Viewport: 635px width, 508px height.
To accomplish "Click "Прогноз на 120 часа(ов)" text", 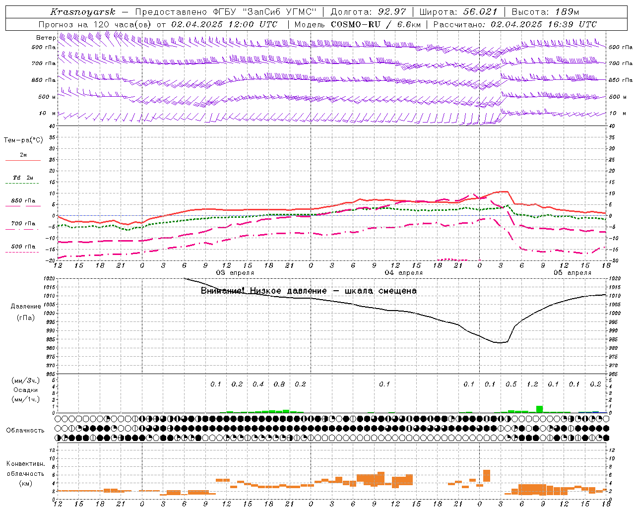I will click(95, 24).
